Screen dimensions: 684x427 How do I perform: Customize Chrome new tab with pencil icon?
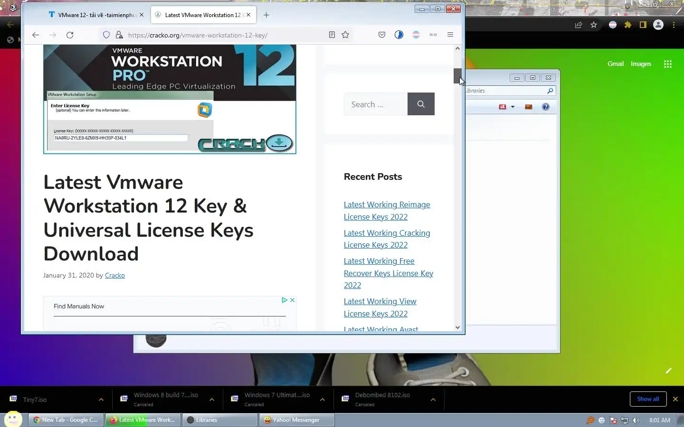coord(669,371)
